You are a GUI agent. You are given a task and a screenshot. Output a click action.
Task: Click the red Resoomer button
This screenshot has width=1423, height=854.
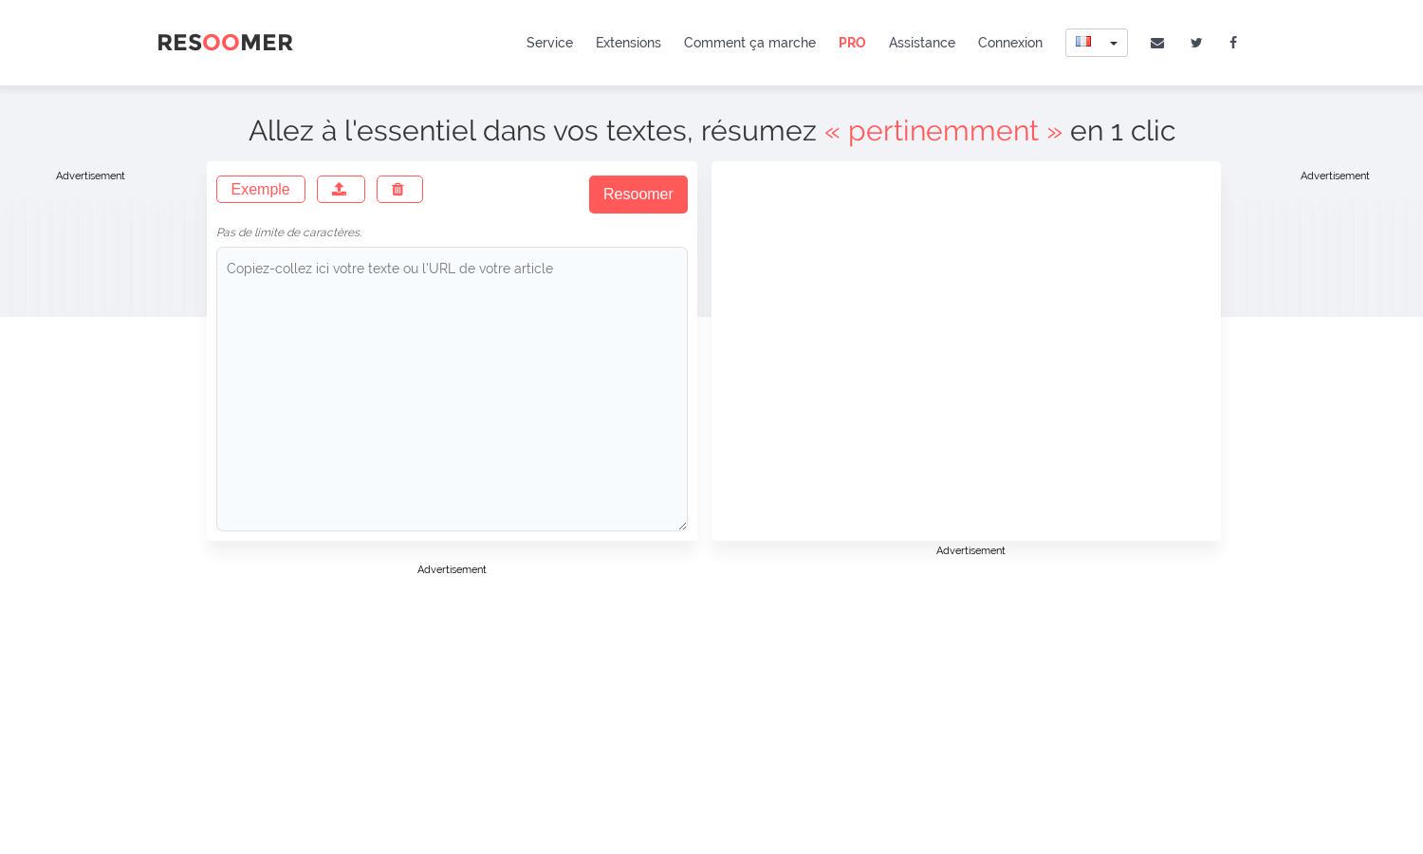click(638, 195)
